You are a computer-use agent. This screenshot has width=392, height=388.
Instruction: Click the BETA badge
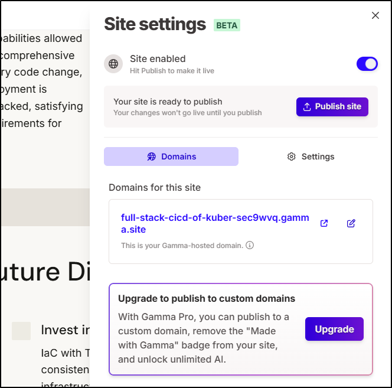pos(227,25)
